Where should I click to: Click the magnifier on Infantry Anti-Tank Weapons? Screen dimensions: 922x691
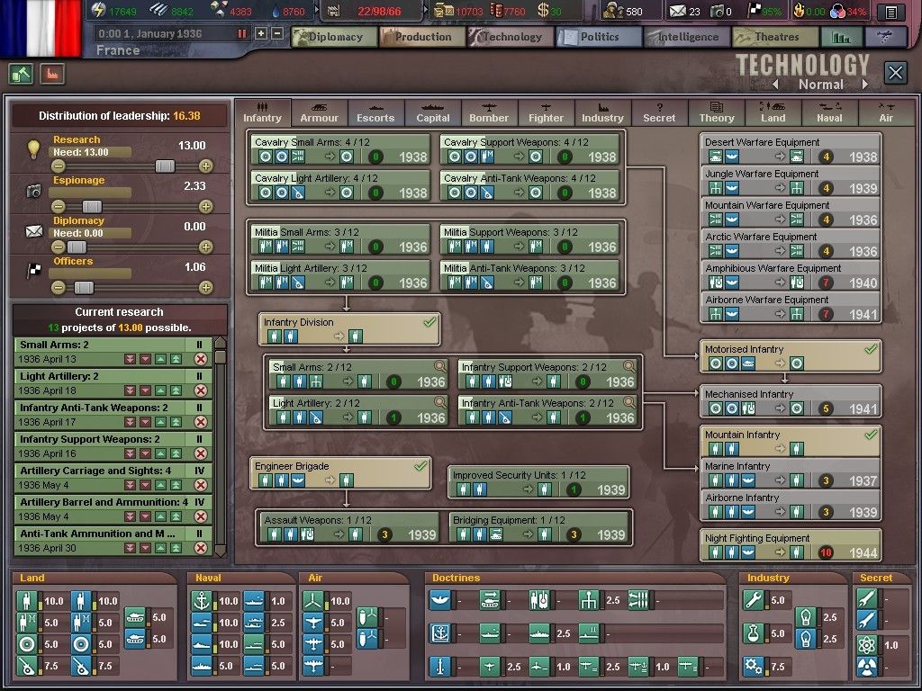coord(629,402)
